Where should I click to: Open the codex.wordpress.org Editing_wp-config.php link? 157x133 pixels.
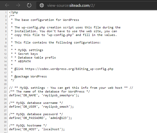tap(69, 69)
